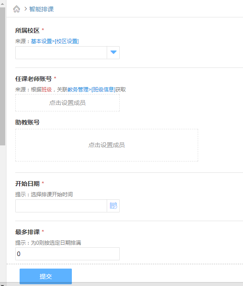Open the 智能排课 breadcrumb link

coord(41,9)
